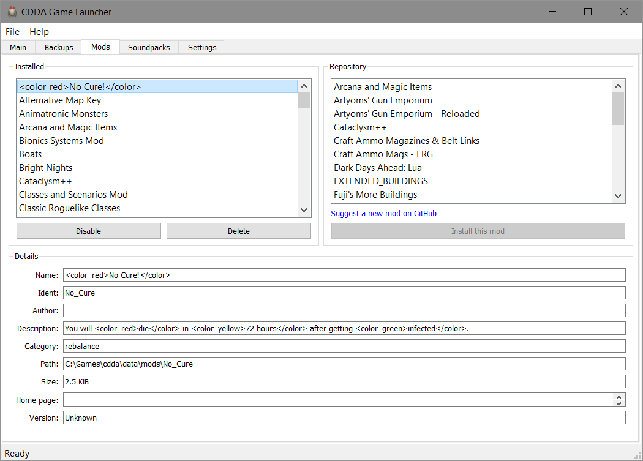Viewport: 643px width, 461px height.
Task: Click Installed list scroll up arrow
Action: click(x=304, y=86)
